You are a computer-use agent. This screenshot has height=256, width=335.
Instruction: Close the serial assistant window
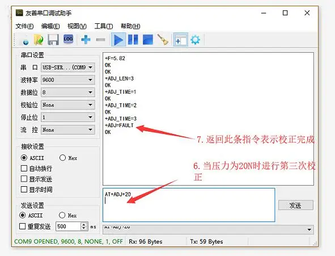(x=307, y=13)
